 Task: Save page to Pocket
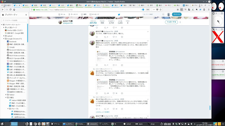pyautogui.click(x=157, y=9)
